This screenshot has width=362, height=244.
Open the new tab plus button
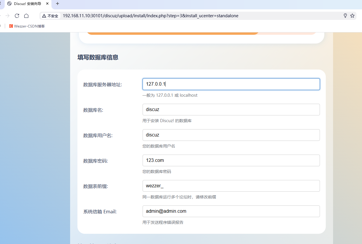point(58,4)
